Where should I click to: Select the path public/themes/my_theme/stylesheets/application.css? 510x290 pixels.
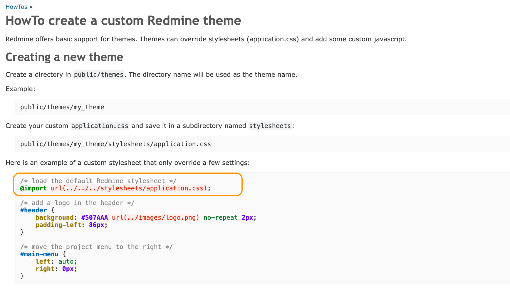[x=115, y=144]
